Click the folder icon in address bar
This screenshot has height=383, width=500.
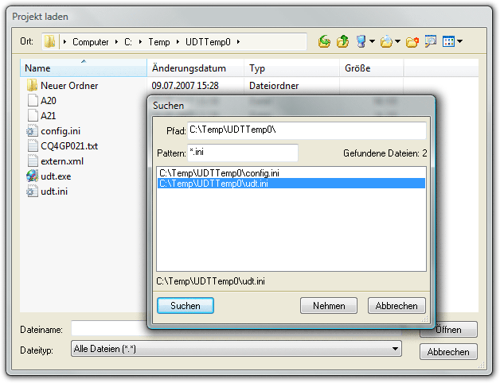pyautogui.click(x=51, y=41)
